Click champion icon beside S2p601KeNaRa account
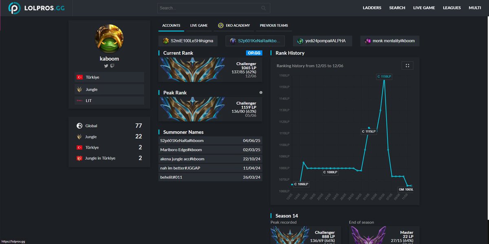Screen dimensions: 489x244 (233, 41)
